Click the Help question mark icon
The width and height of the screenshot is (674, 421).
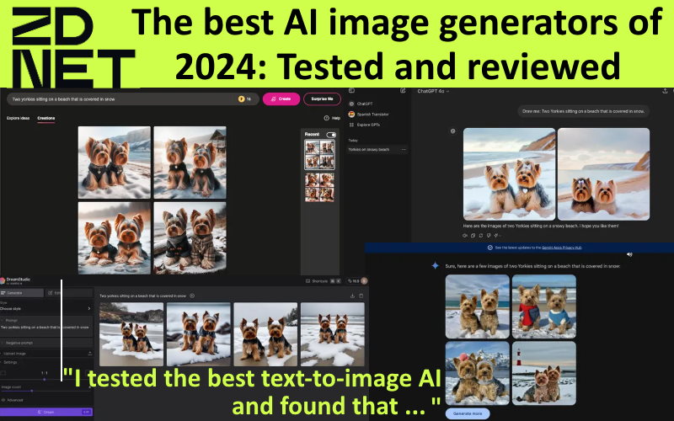(326, 118)
